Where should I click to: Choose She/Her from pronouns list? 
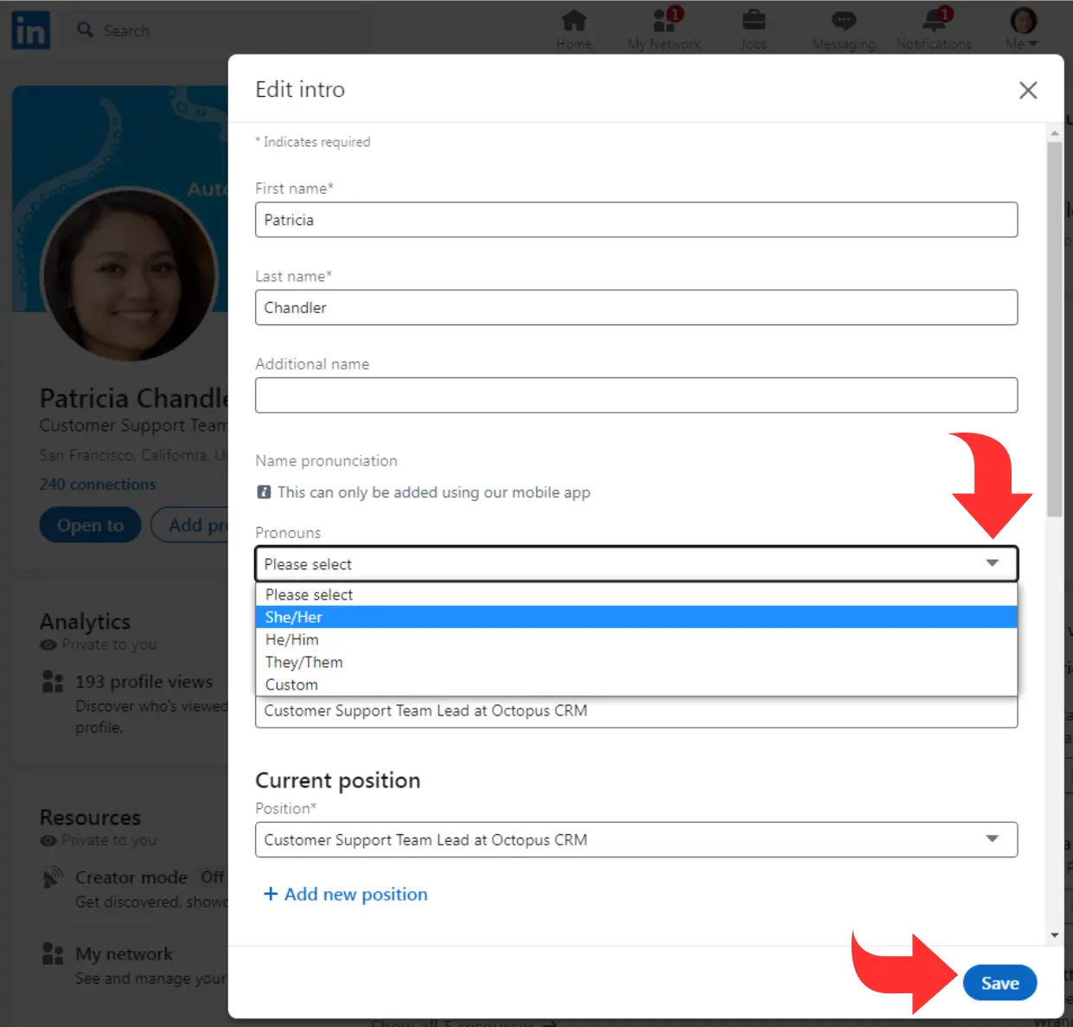point(636,617)
